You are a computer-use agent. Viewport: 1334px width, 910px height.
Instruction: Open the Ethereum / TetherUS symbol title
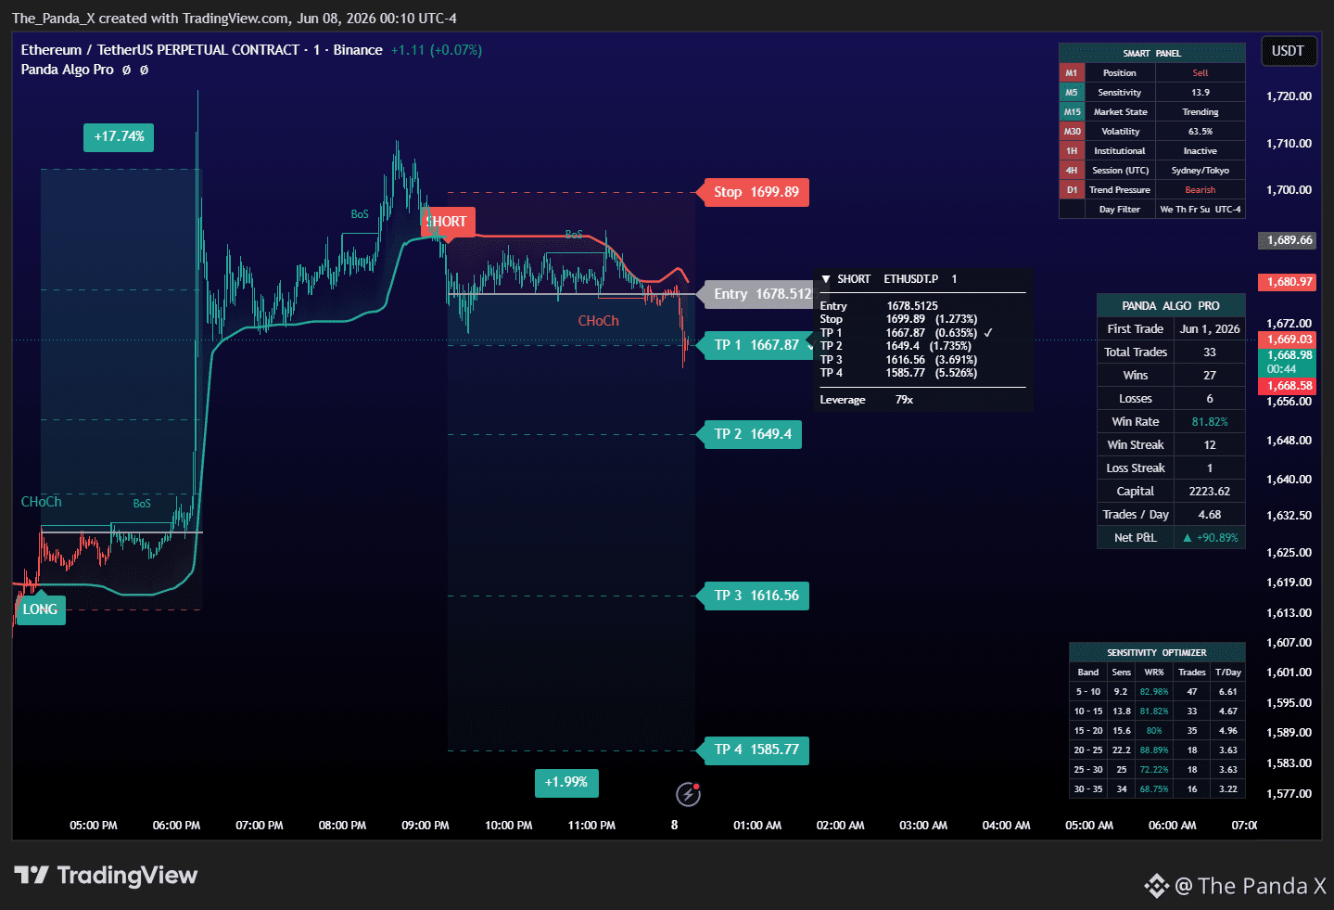coord(159,50)
